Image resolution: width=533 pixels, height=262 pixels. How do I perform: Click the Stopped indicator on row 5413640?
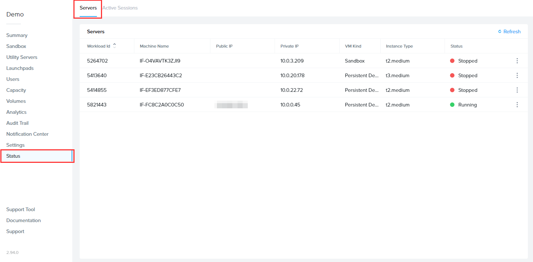tap(453, 75)
